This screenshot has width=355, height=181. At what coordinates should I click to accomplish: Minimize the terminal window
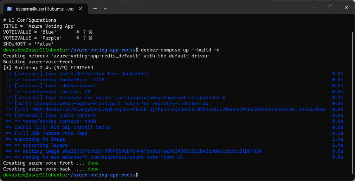(x=314, y=7)
